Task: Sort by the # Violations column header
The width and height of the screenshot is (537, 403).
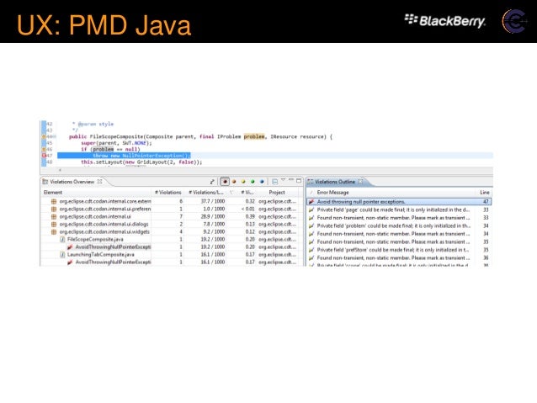Action: tap(167, 193)
